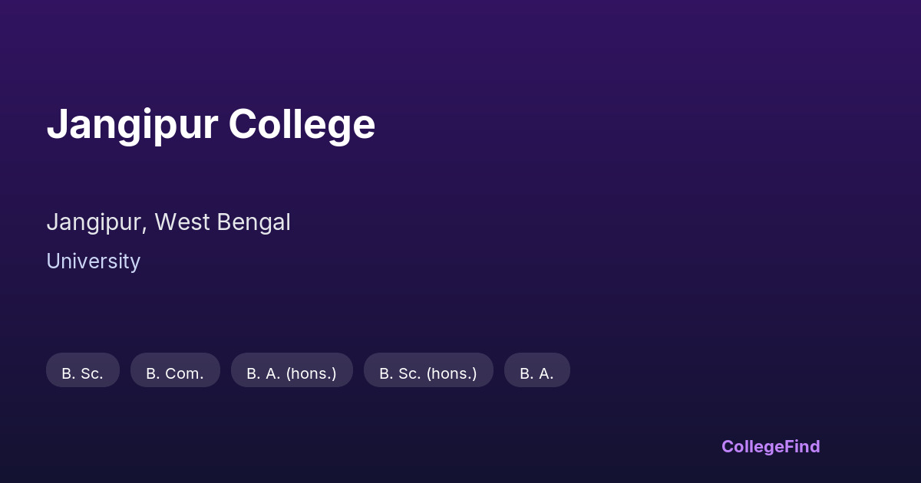This screenshot has height=483, width=921.
Task: Click "Jangipur" in the location line
Action: [x=95, y=222]
